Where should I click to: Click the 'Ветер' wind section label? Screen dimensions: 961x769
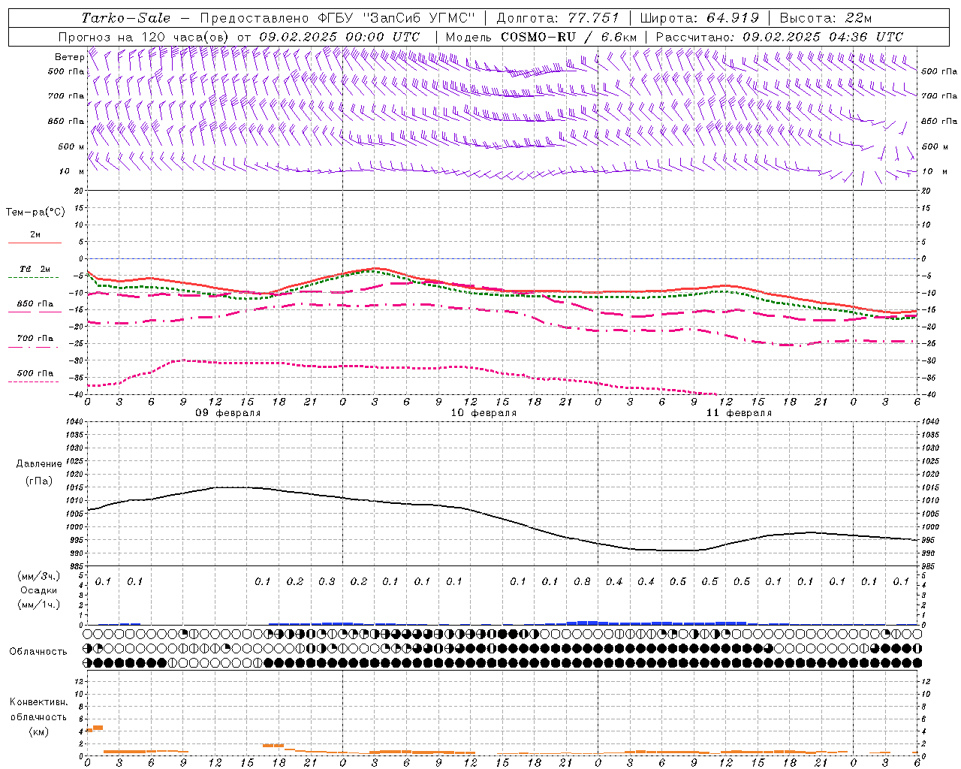tap(69, 56)
